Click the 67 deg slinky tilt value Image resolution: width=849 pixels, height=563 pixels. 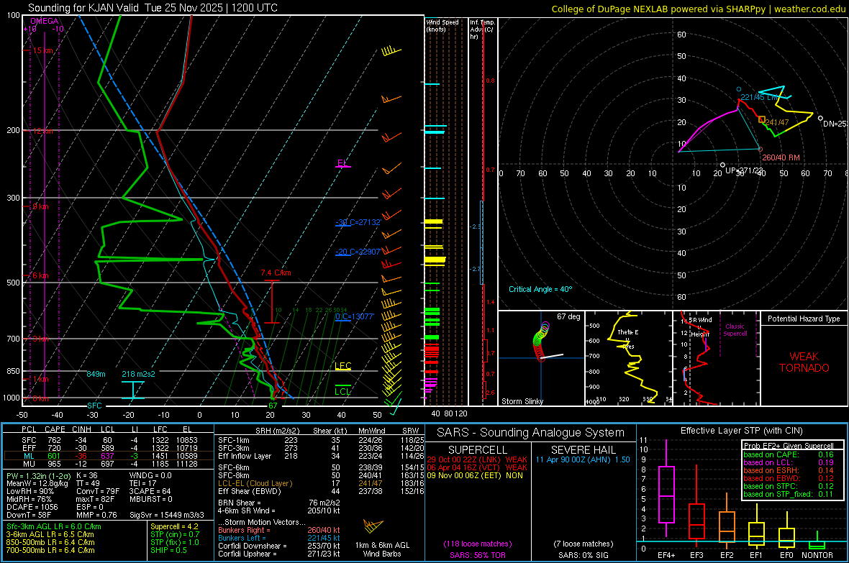pyautogui.click(x=568, y=316)
